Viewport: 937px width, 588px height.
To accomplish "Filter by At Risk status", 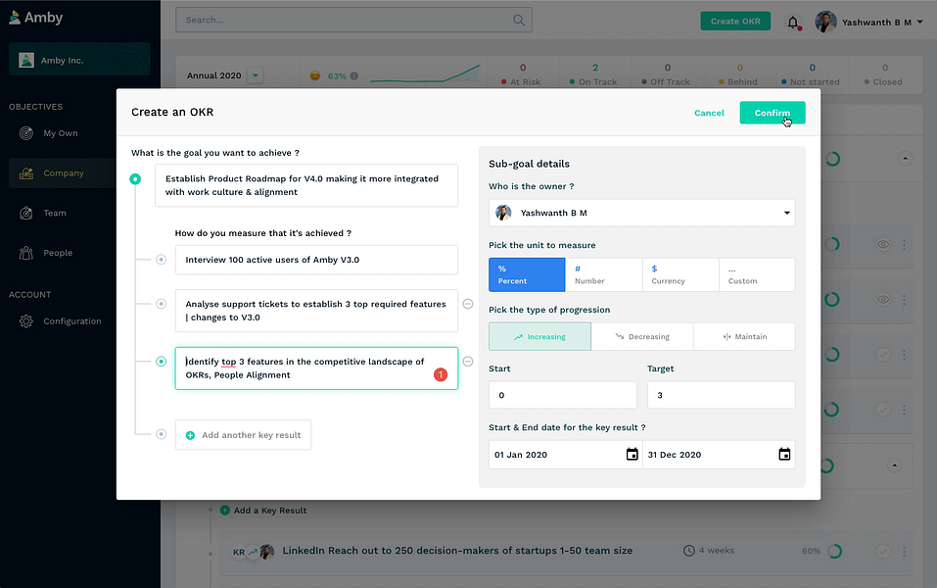I will pos(522,74).
